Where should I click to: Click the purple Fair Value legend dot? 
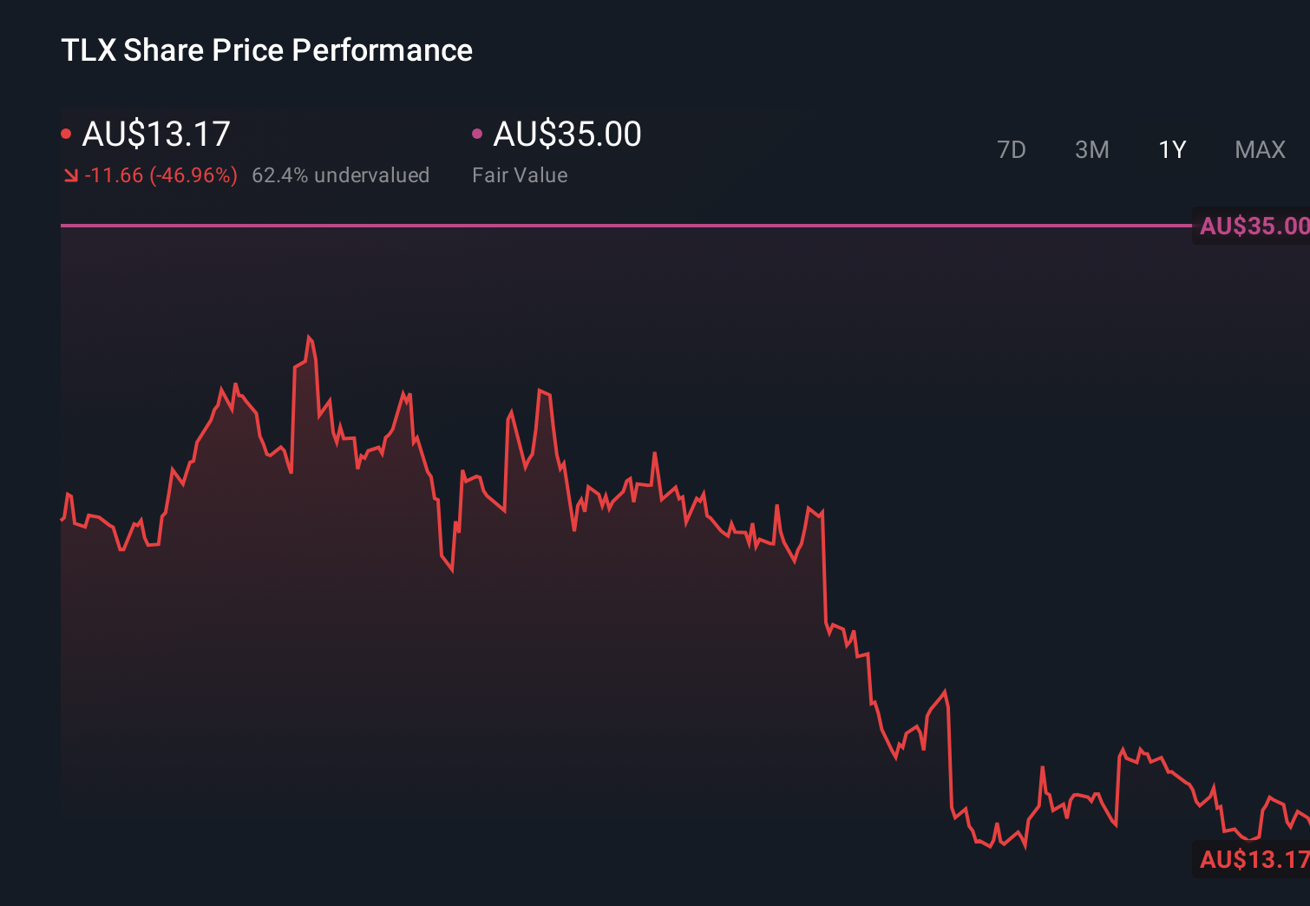[476, 133]
